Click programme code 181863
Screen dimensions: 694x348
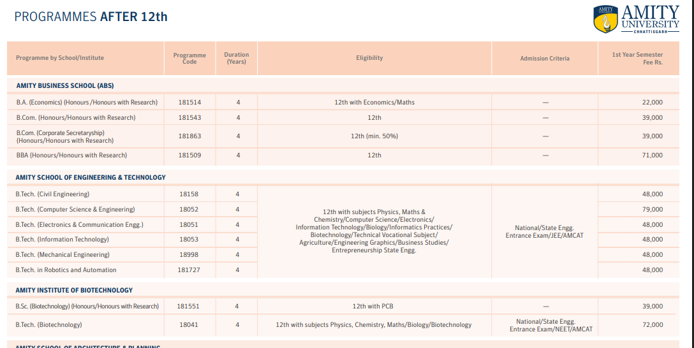tap(190, 136)
